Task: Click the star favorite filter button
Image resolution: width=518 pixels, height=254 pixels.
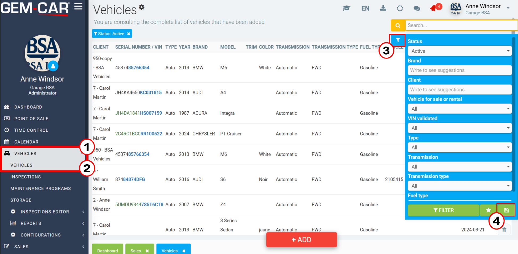Action: 488,210
